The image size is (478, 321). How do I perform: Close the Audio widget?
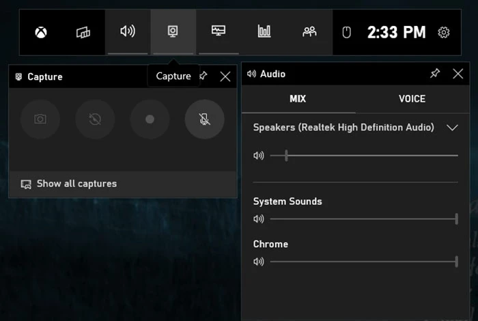[458, 74]
